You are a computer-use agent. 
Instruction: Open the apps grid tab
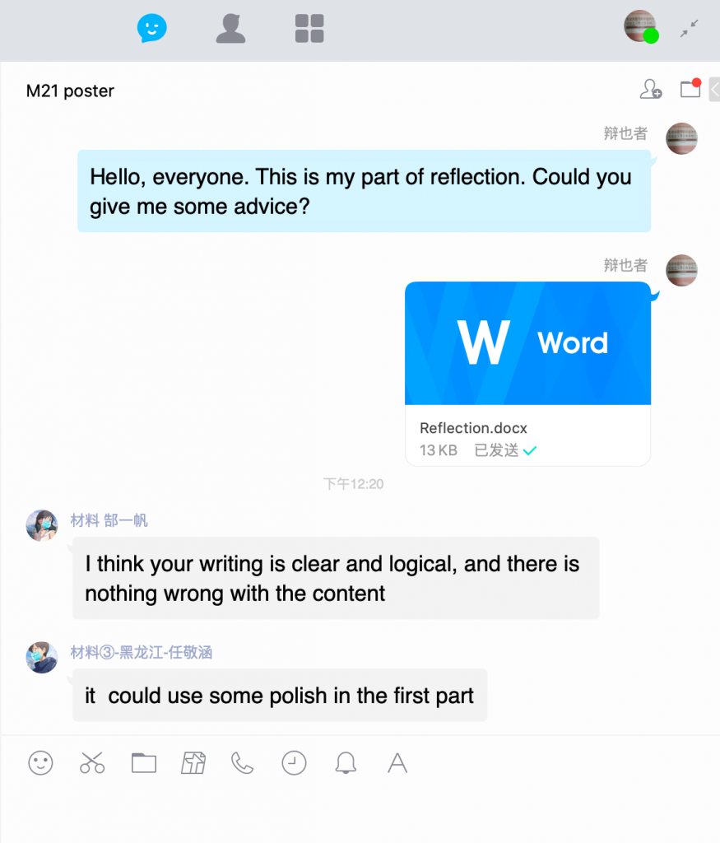tap(309, 29)
